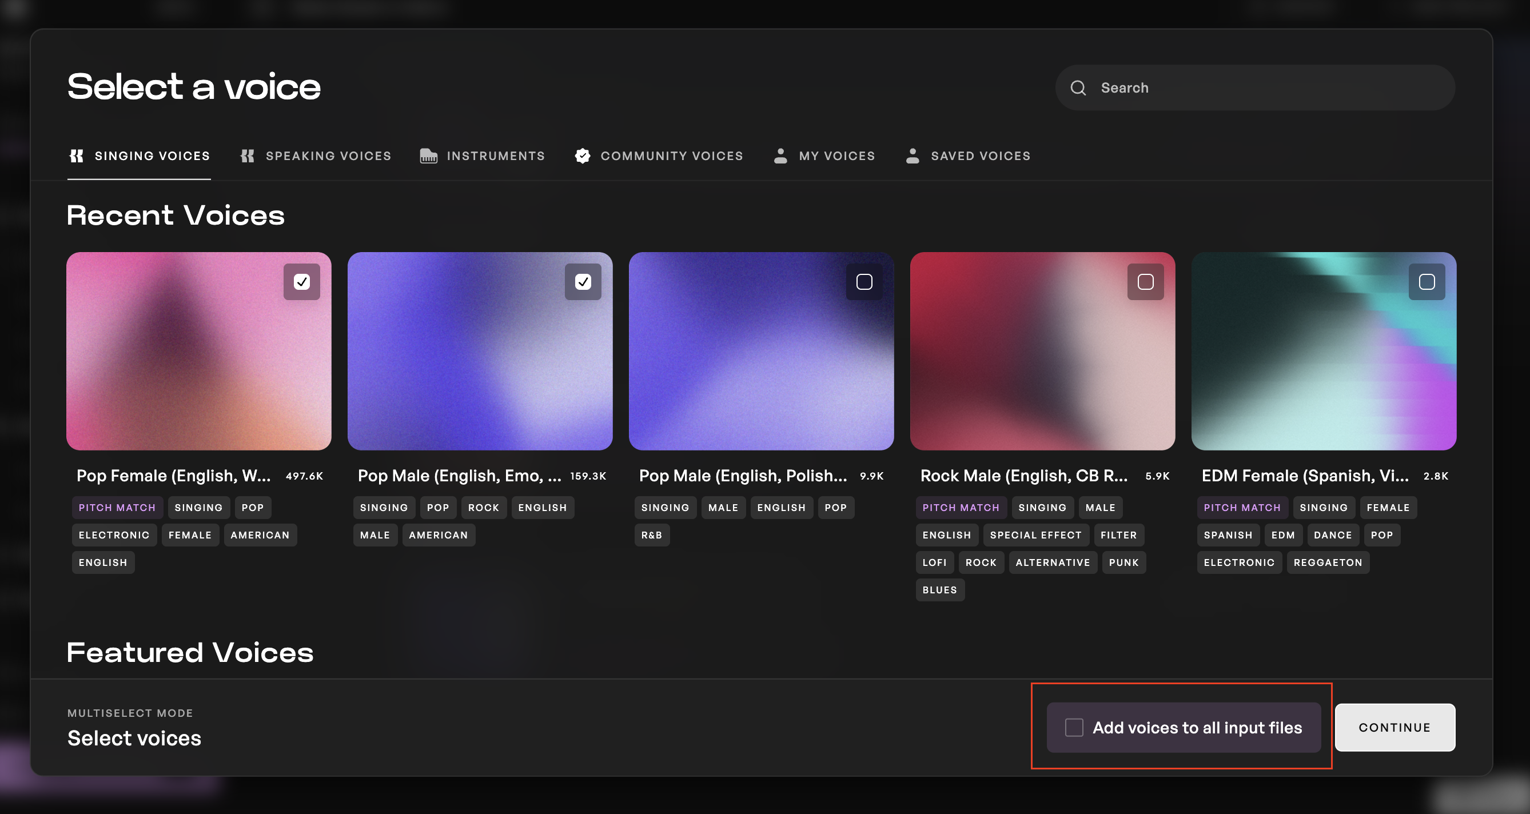Click Electronic tag under Pop Female
This screenshot has height=814, width=1530.
click(114, 535)
